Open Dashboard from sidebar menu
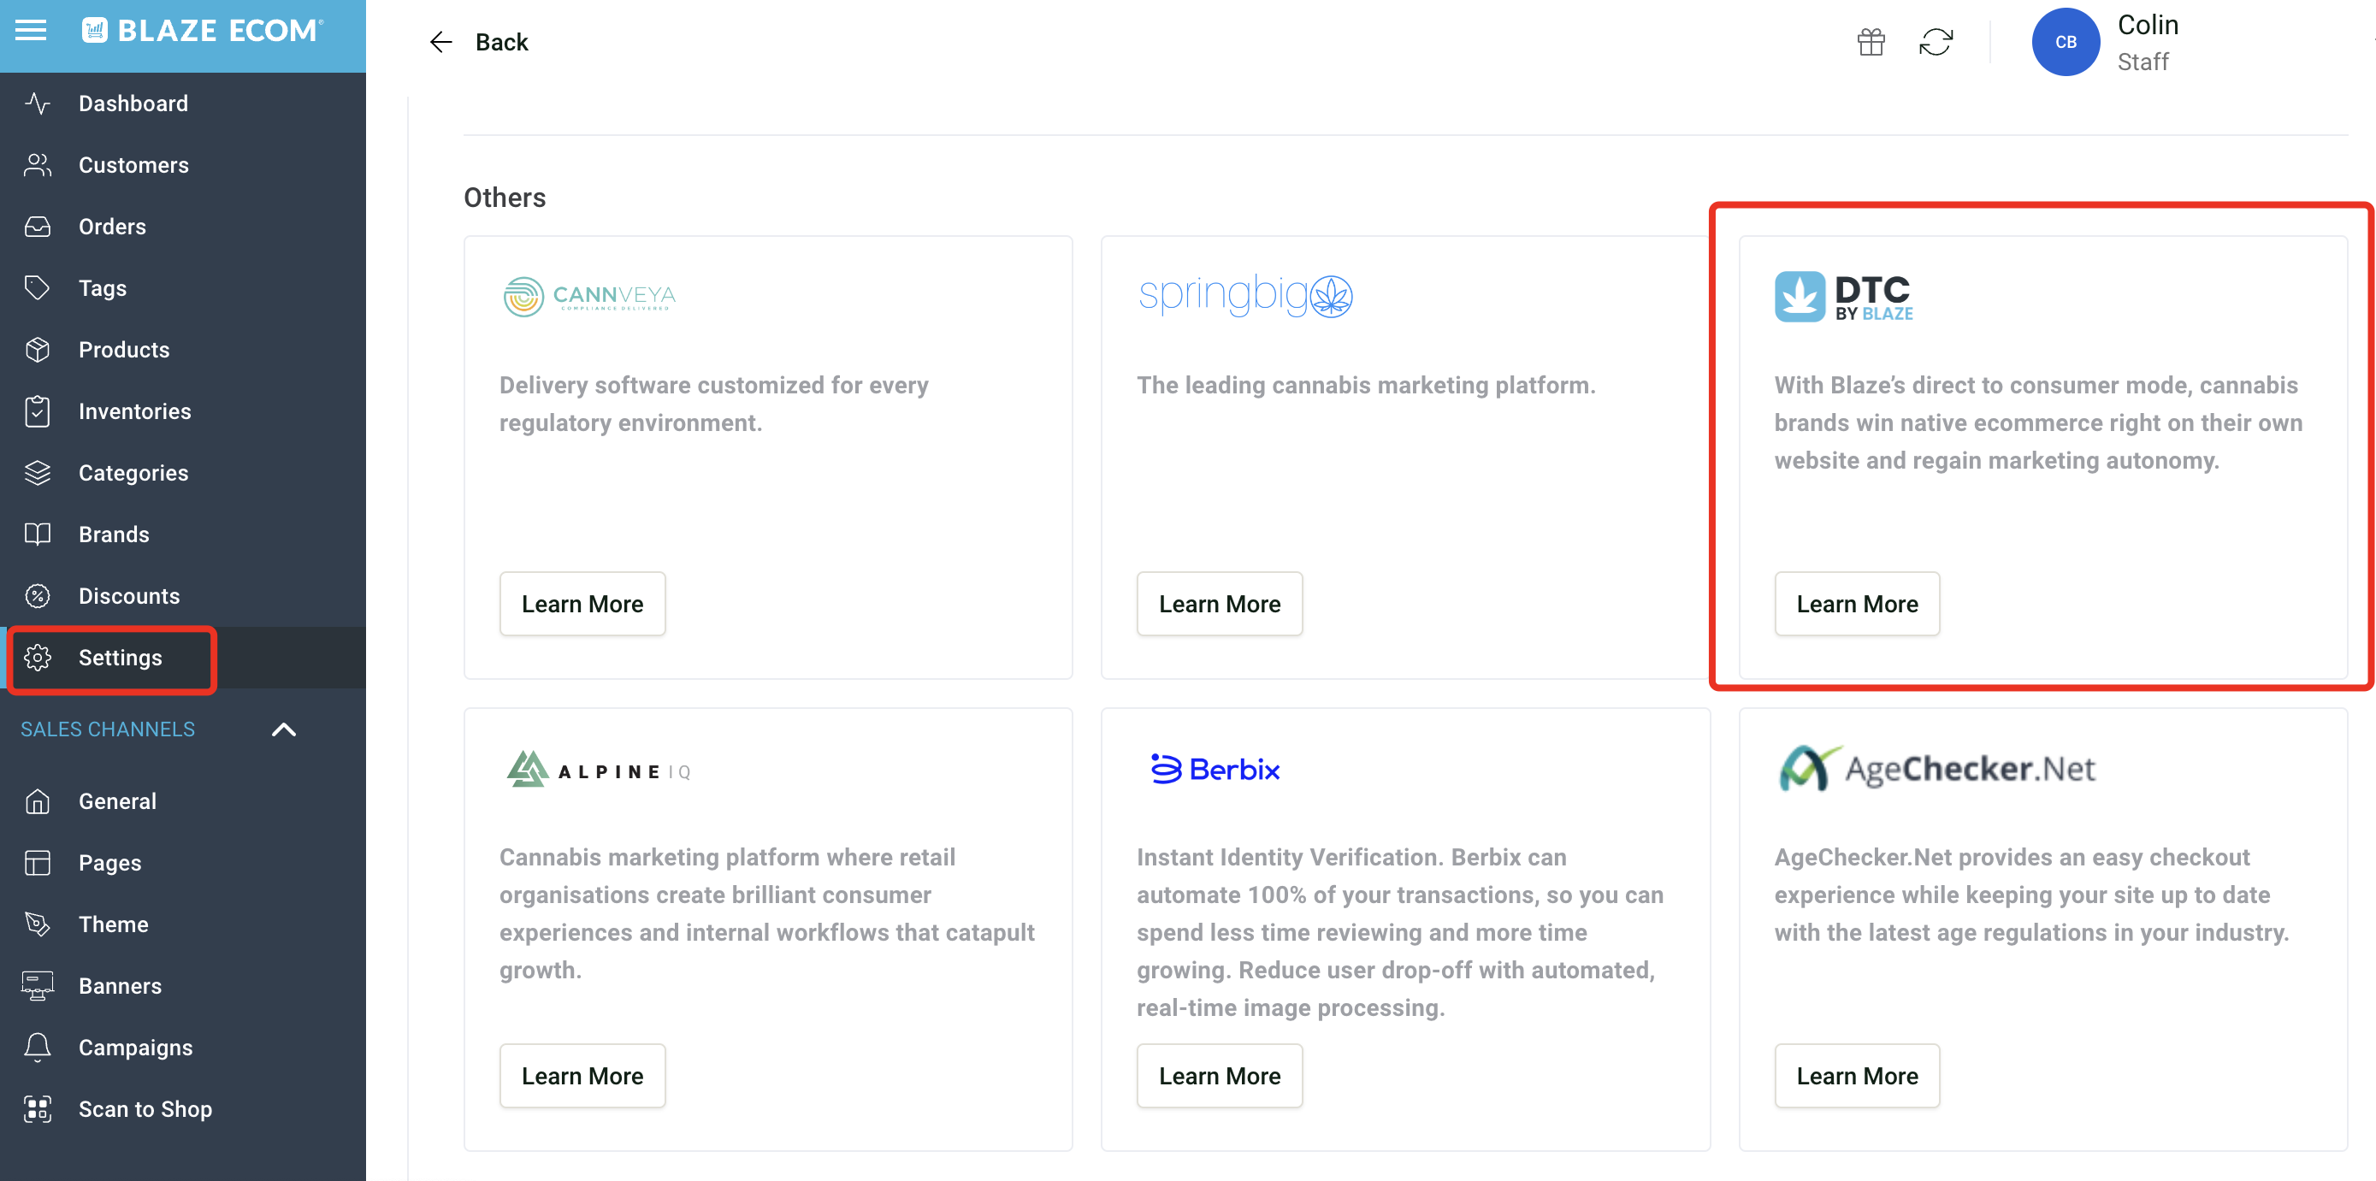 [x=183, y=103]
